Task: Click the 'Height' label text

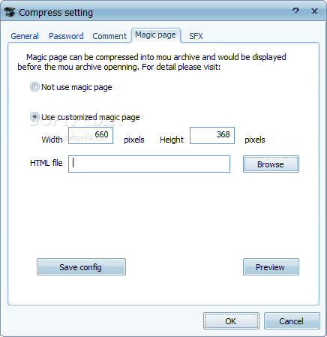Action: [x=172, y=140]
